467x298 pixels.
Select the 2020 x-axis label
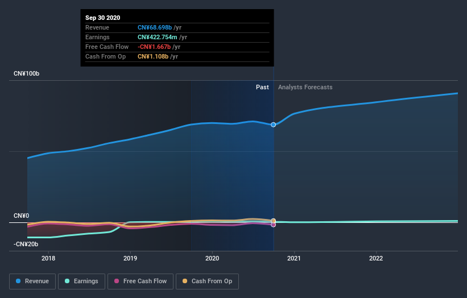pyautogui.click(x=212, y=258)
